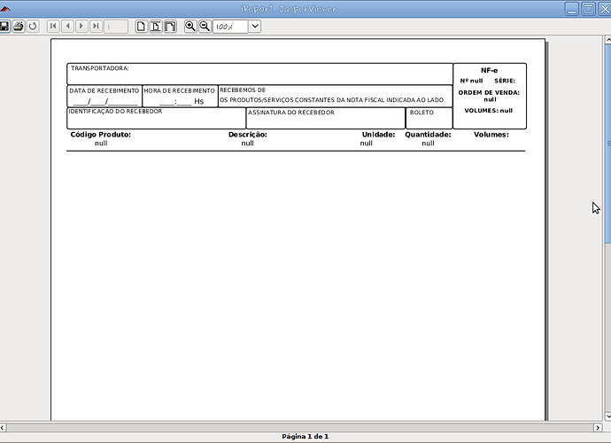
Task: Click the Volumes: column header
Action: point(491,135)
